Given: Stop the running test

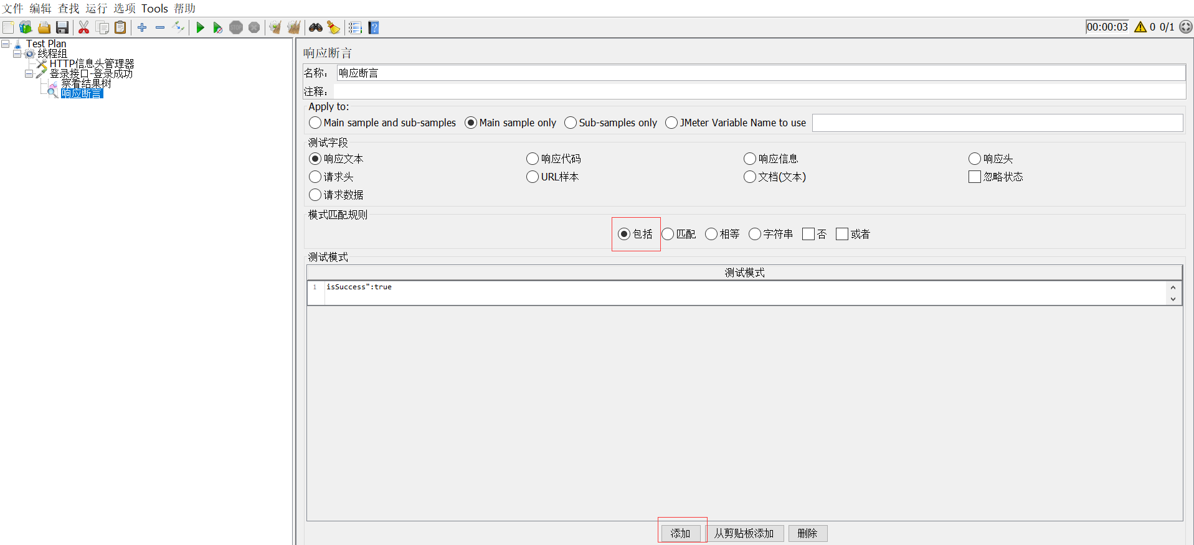Looking at the screenshot, I should pos(236,27).
